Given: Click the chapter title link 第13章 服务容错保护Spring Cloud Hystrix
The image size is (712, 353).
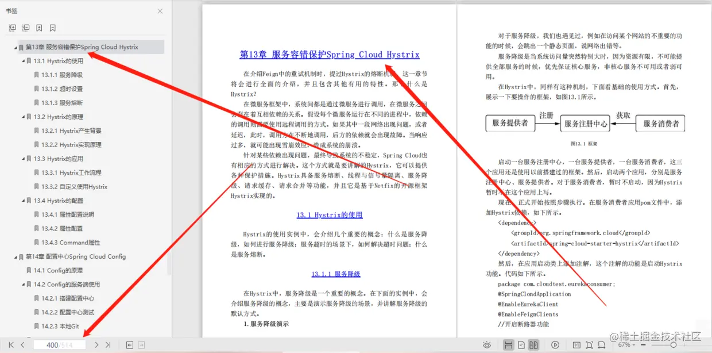Looking at the screenshot, I should pyautogui.click(x=330, y=55).
